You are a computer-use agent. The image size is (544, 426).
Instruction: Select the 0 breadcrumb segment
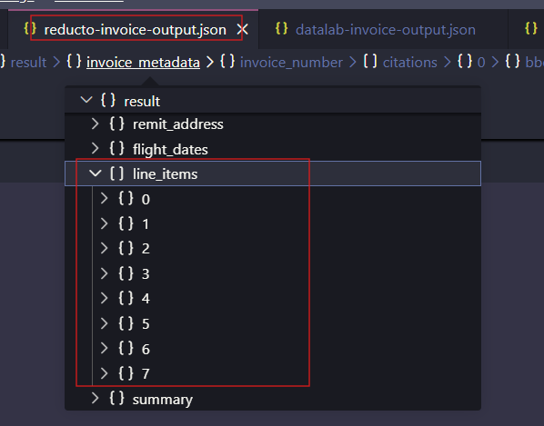coord(481,63)
